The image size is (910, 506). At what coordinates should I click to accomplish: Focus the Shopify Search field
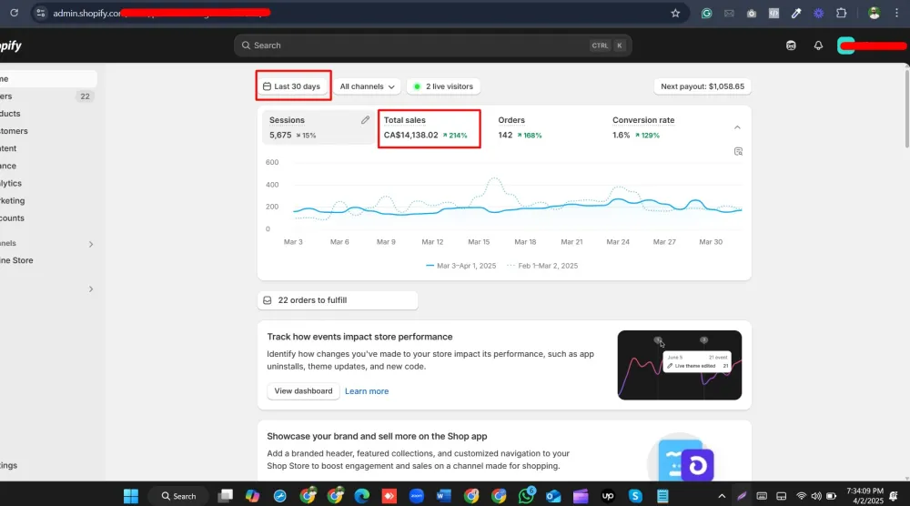click(x=433, y=46)
